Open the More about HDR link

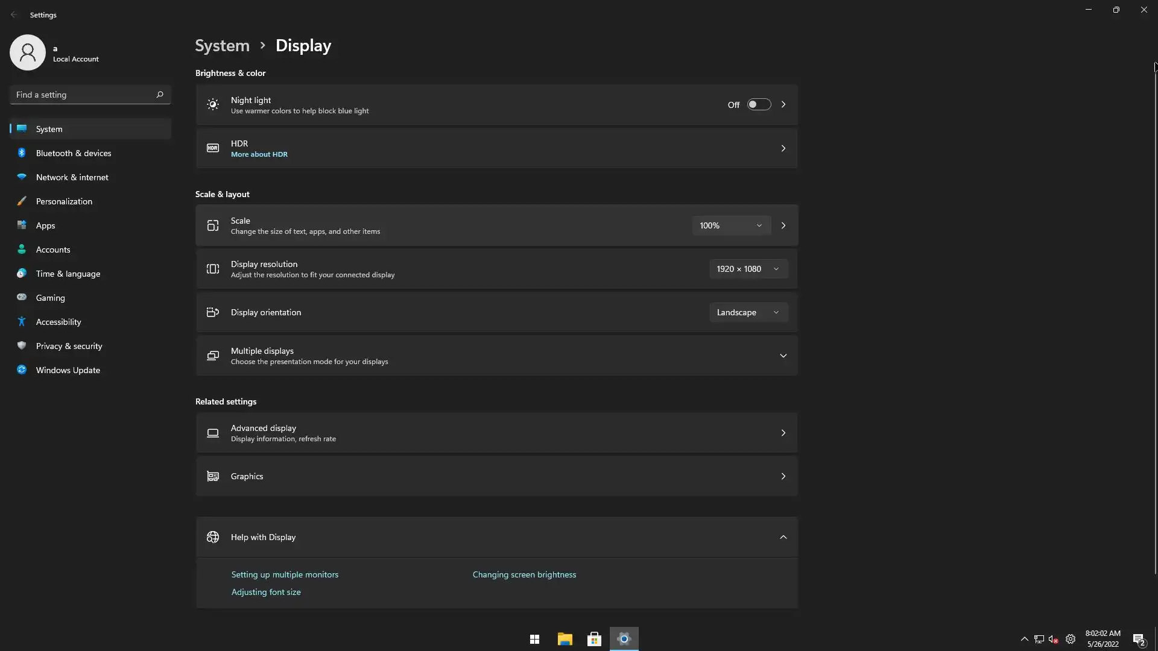(259, 154)
